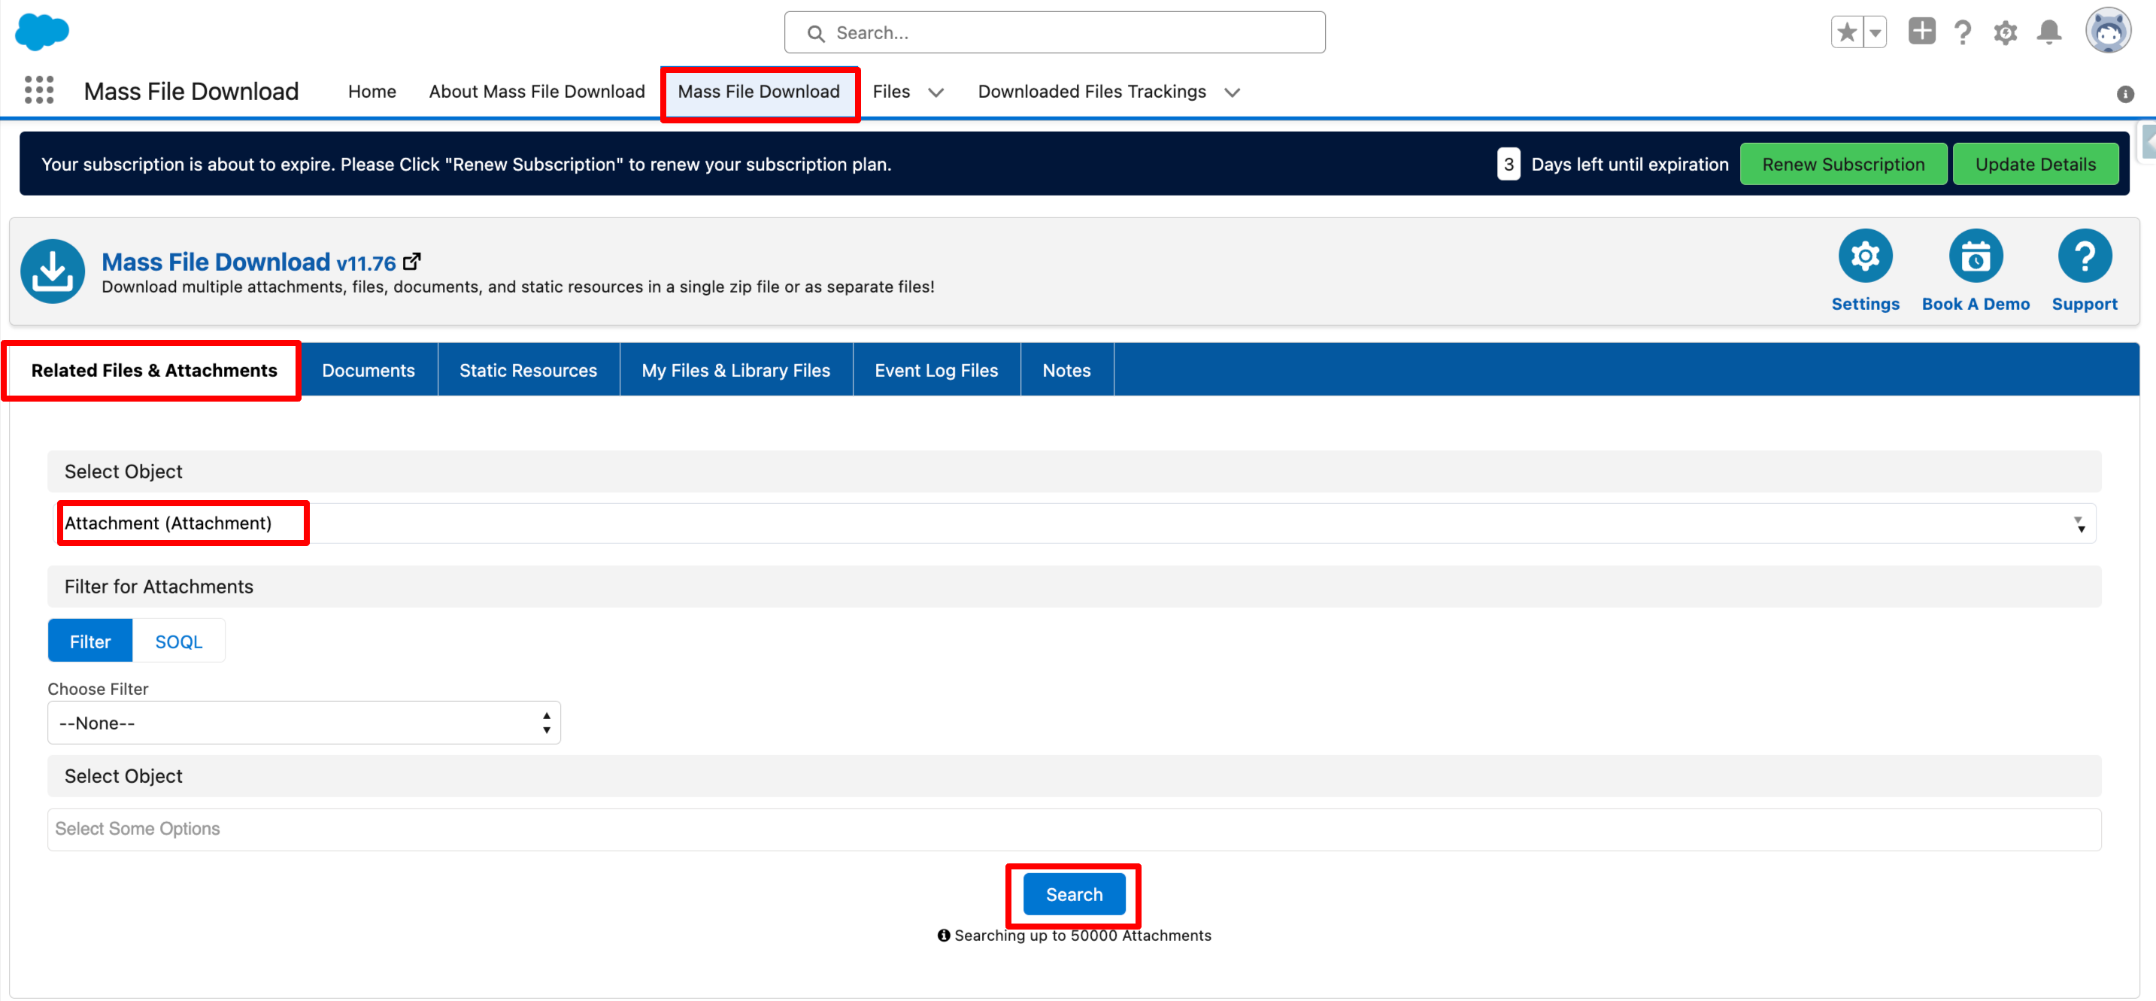Screen dimensions: 2156x1001
Task: Open the Choose Filter dropdown
Action: (x=303, y=722)
